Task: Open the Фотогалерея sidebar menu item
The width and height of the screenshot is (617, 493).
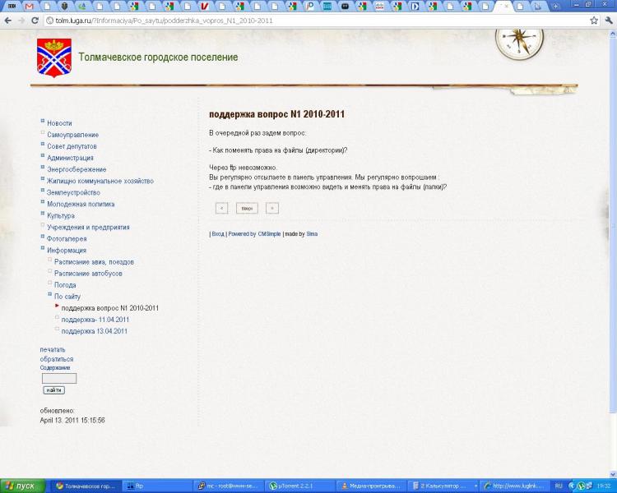Action: pos(69,239)
